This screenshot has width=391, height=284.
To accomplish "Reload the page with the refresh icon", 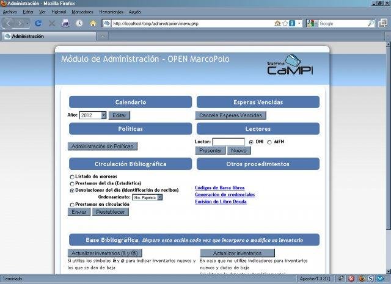I will point(38,23).
